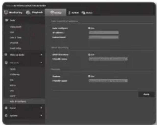Click the UPnP discovery section heading
The height and width of the screenshot is (125, 157).
coord(60,47)
